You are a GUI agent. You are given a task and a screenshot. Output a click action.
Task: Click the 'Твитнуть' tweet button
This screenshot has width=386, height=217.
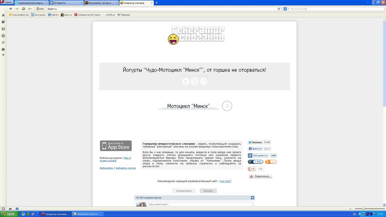(255, 142)
